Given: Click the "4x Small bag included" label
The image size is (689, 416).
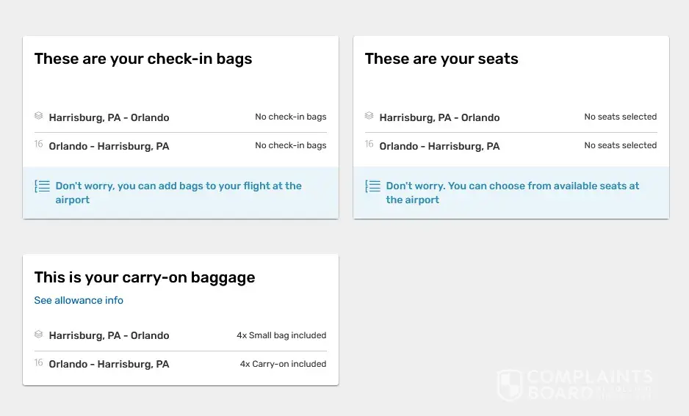Looking at the screenshot, I should (281, 335).
